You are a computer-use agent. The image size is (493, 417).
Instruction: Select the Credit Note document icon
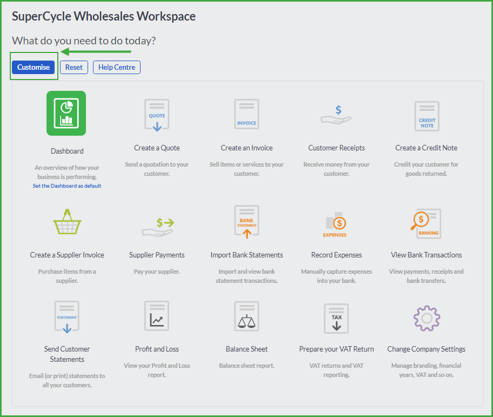(x=427, y=116)
